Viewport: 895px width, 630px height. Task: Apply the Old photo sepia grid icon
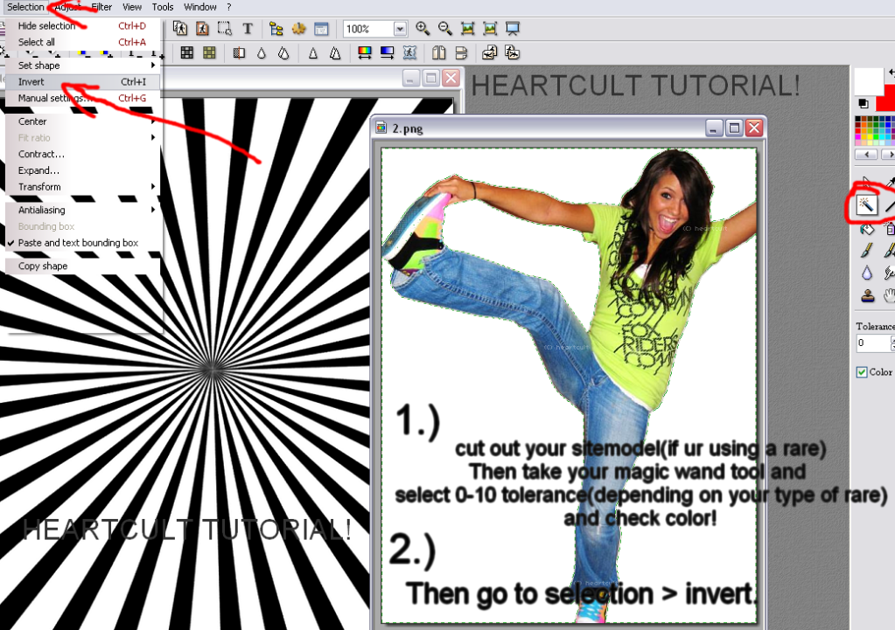tap(209, 53)
